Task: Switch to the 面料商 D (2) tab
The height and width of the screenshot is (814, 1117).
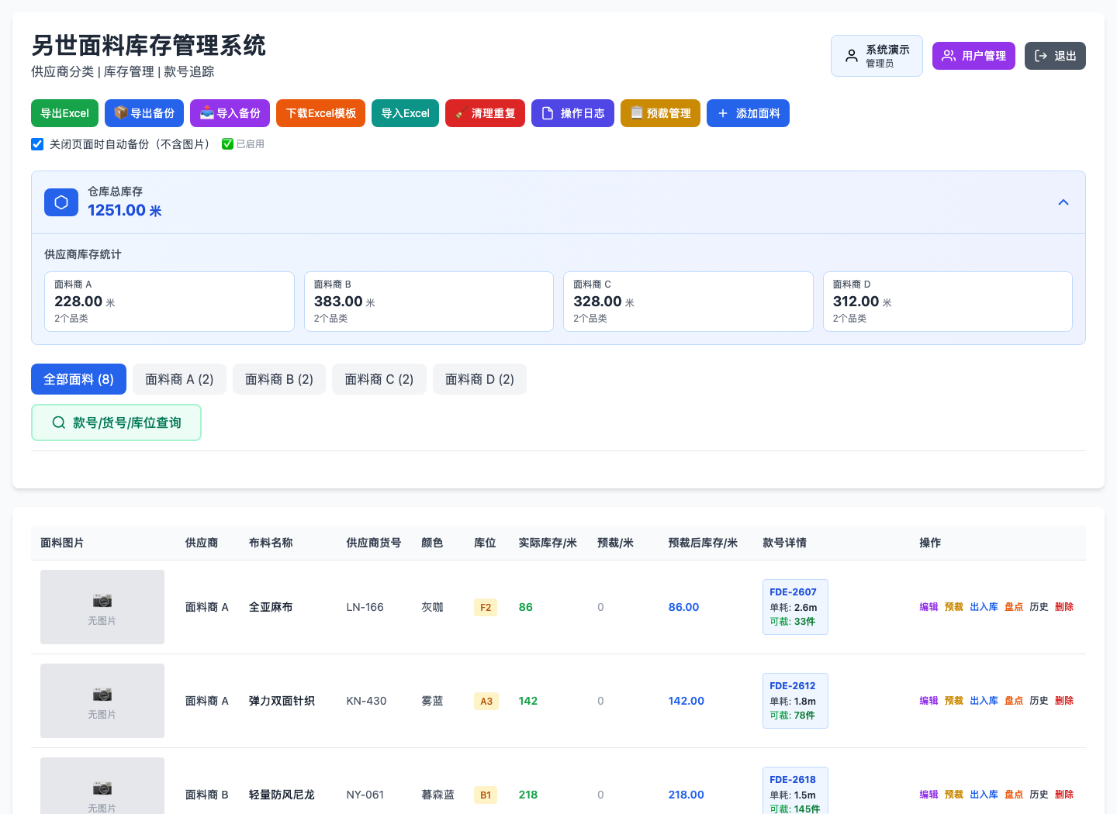Action: [479, 379]
